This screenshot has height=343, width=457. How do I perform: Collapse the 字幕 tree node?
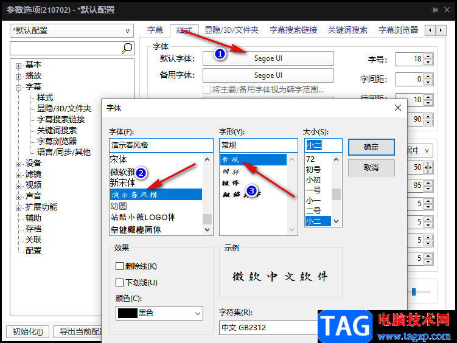(x=19, y=88)
